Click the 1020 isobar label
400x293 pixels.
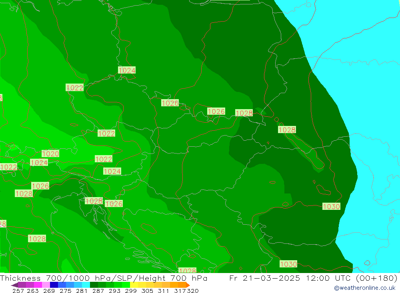[x=50, y=154]
